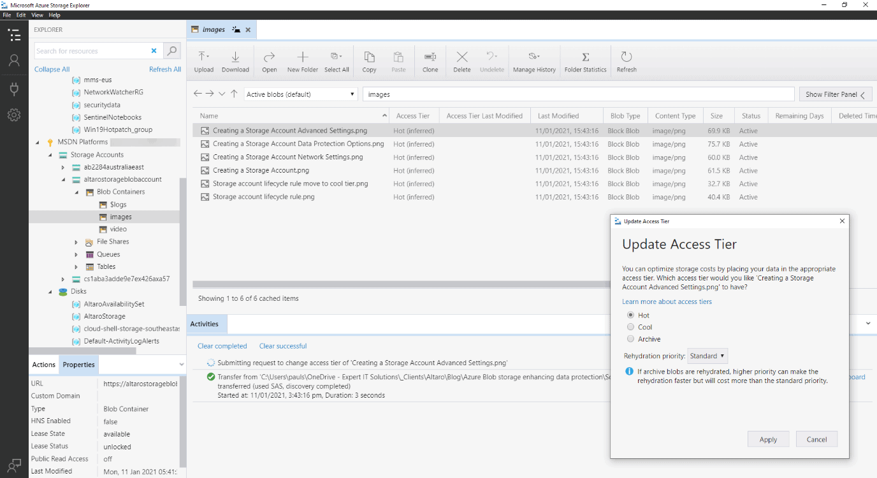877x478 pixels.
Task: Go forward with the right arrow
Action: pyautogui.click(x=210, y=94)
